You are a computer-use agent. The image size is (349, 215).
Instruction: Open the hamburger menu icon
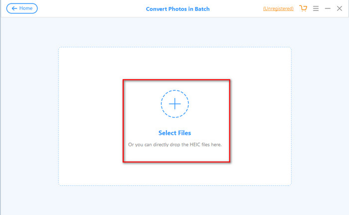pos(316,8)
